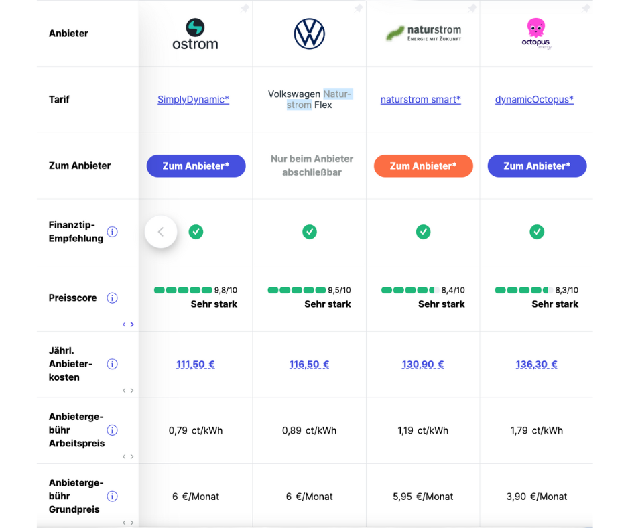Screen dimensions: 630x528
Task: Click the Preisscore row label
Action: (x=73, y=298)
